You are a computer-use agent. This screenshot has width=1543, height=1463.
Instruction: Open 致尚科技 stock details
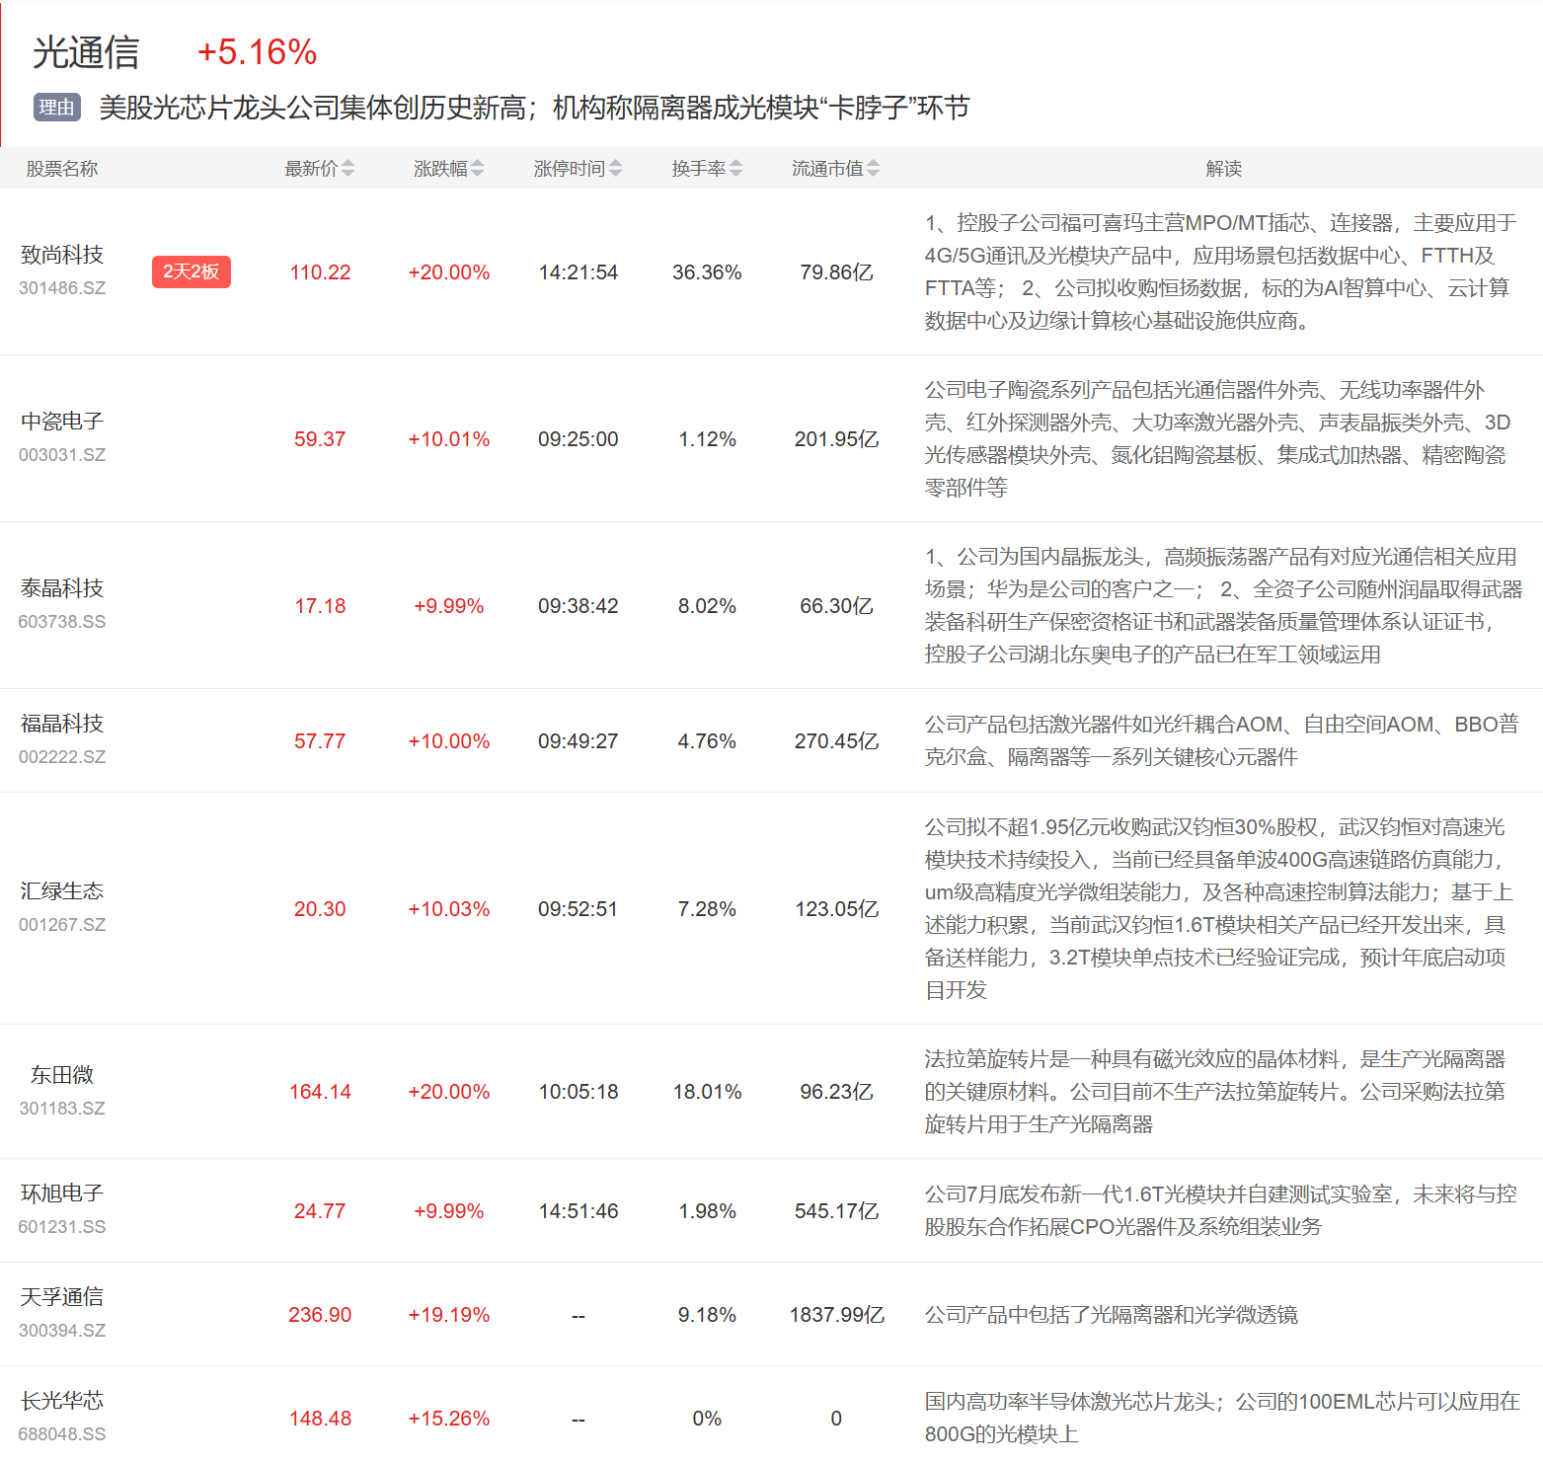pyautogui.click(x=62, y=256)
